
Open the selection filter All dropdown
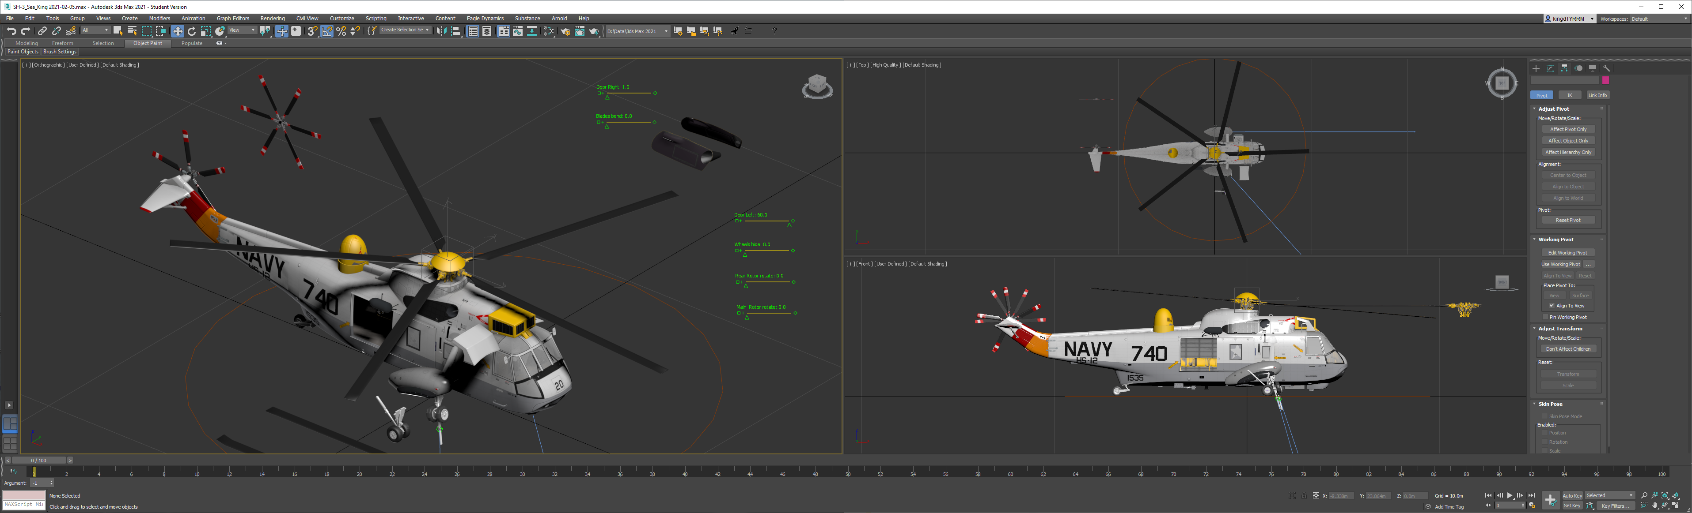[x=95, y=30]
